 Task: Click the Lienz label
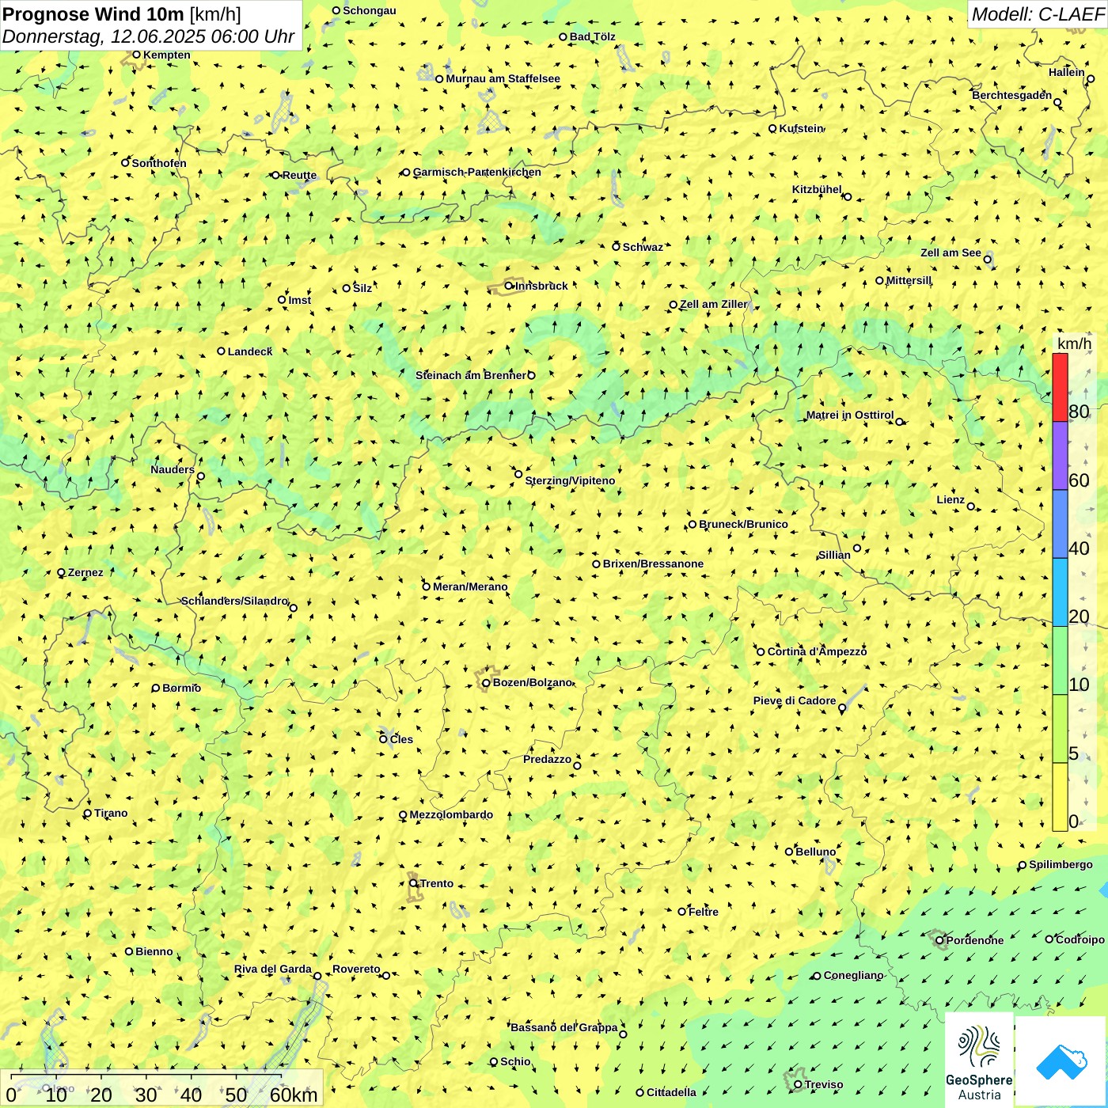click(x=951, y=499)
